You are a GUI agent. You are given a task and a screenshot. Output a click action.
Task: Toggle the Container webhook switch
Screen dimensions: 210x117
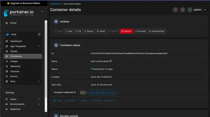(83, 93)
